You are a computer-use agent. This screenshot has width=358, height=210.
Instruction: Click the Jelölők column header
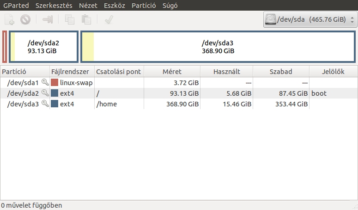tap(334, 72)
